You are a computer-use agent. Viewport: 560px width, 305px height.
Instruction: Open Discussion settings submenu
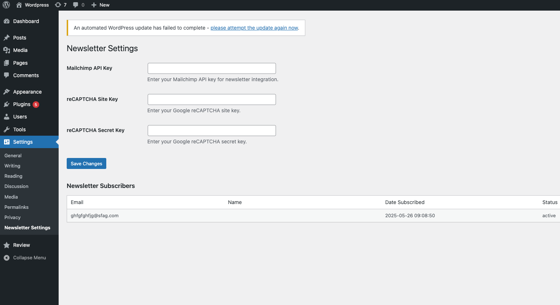pos(16,186)
